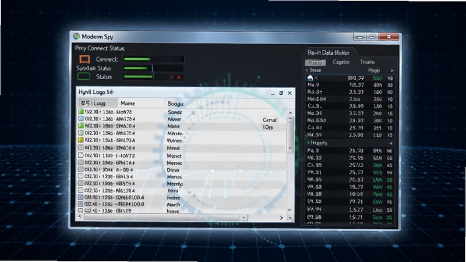Select the Memec log row
This screenshot has height=262, width=466.
point(181,163)
